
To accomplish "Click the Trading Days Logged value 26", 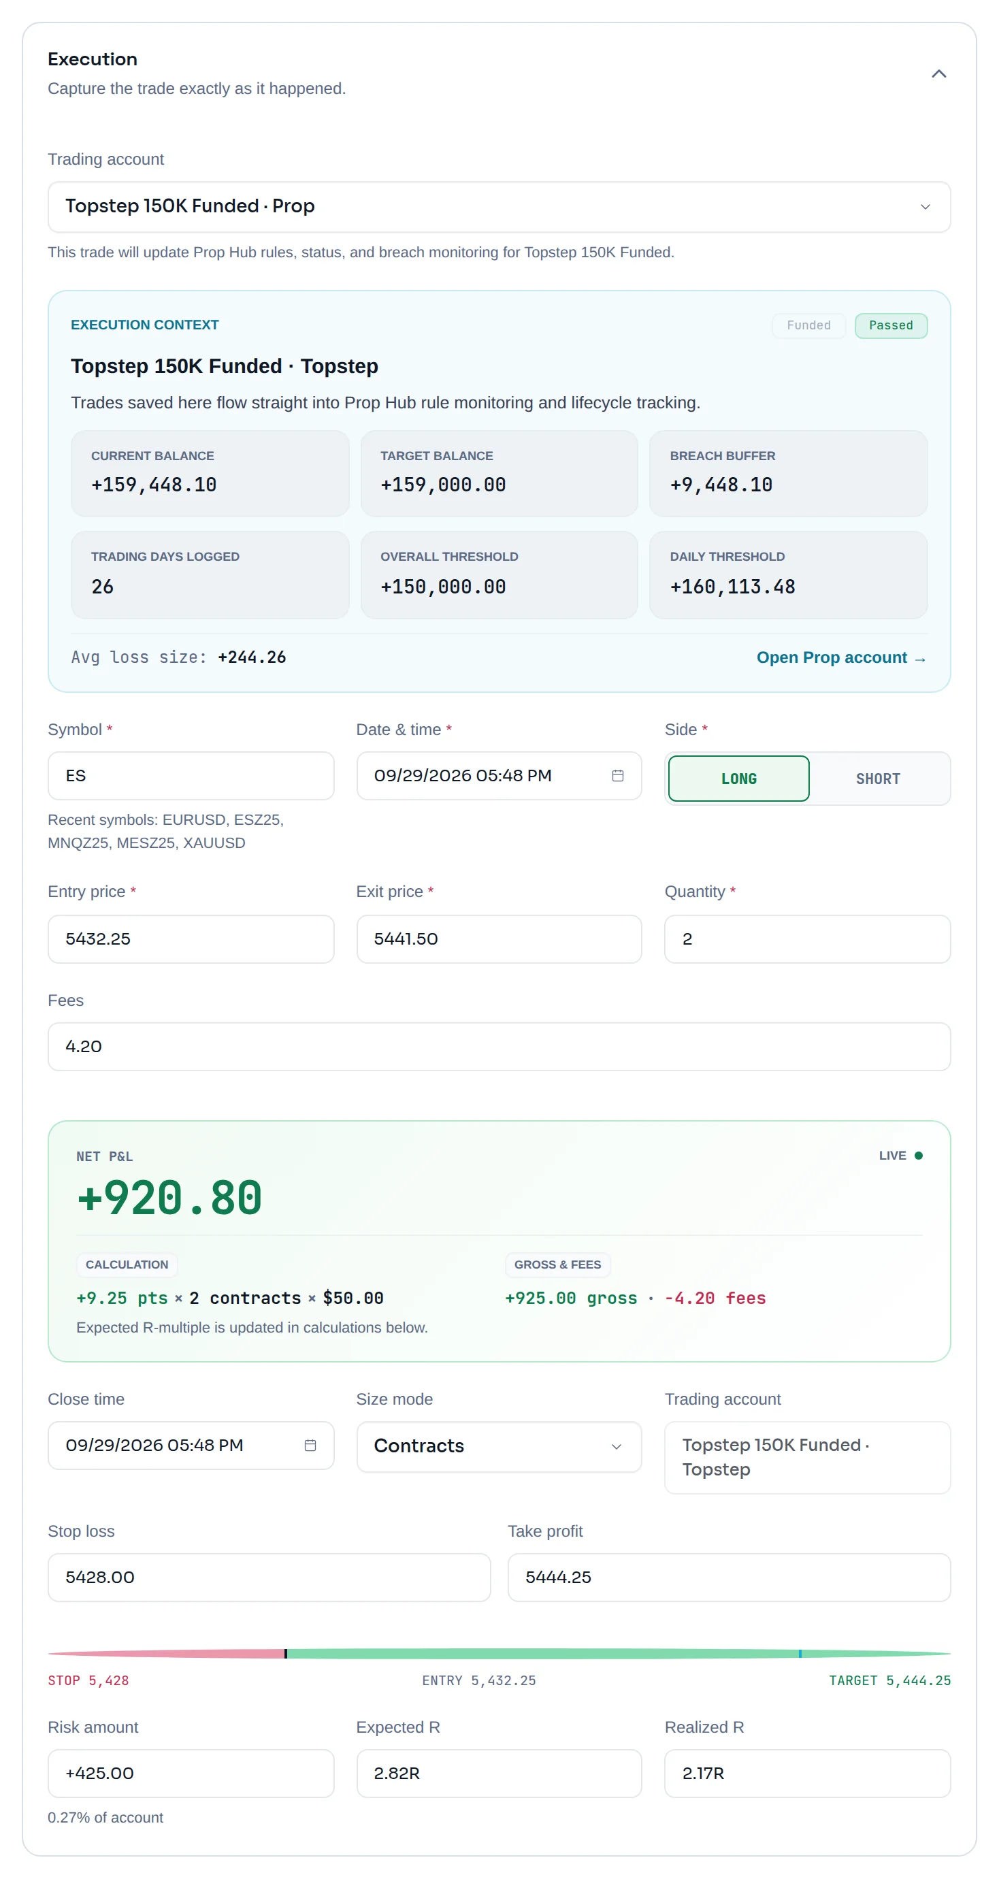I will click(x=102, y=587).
